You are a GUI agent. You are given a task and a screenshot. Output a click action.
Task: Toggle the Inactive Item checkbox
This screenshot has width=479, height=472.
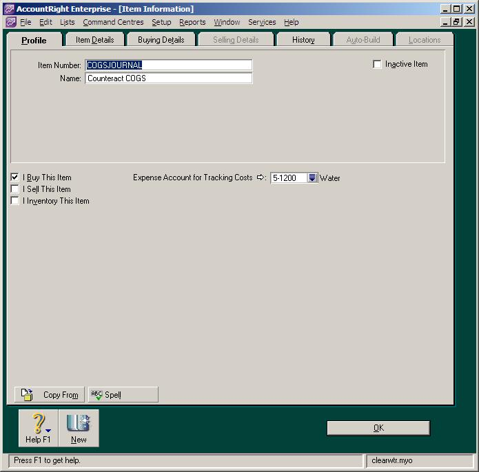tap(377, 64)
